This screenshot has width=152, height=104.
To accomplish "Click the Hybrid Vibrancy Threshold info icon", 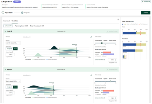I will pyautogui.click(x=45, y=59).
